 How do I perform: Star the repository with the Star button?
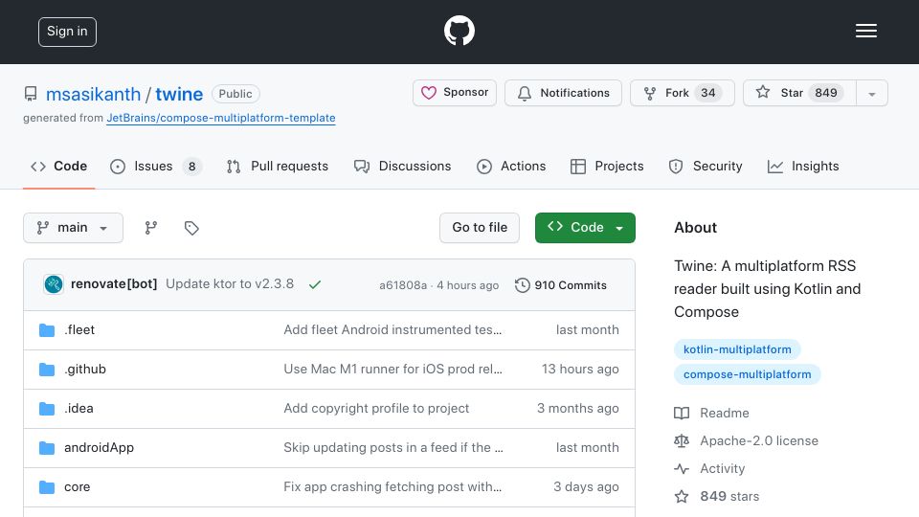[800, 93]
